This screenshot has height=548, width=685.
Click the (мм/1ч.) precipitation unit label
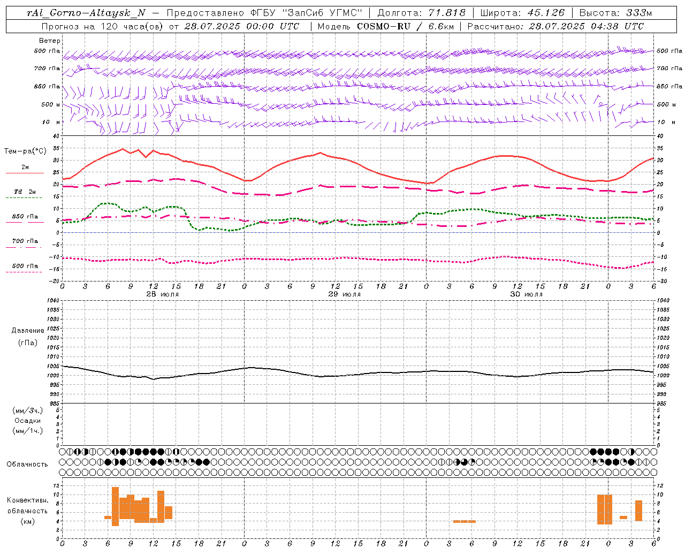click(28, 431)
